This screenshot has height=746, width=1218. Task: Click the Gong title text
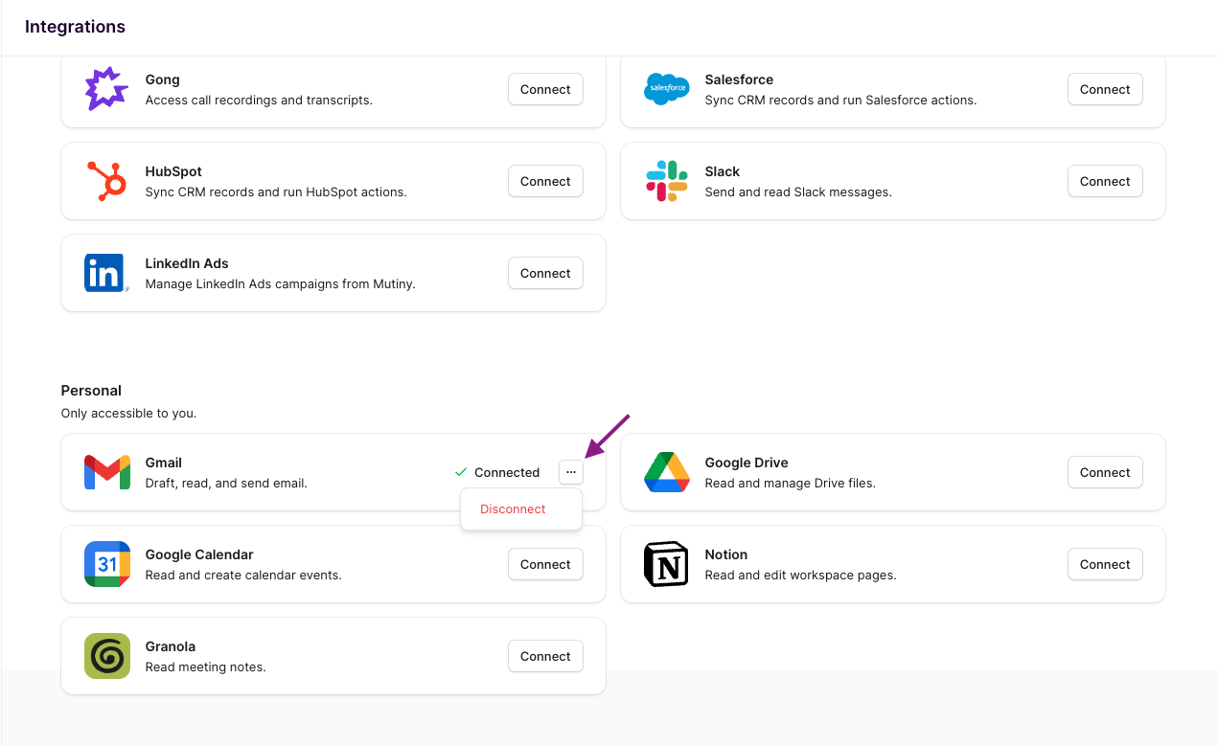pyautogui.click(x=162, y=79)
